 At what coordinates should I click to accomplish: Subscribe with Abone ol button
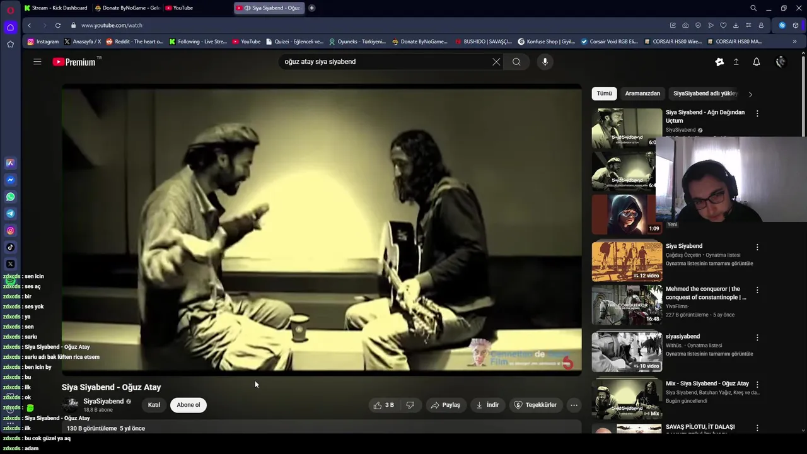point(189,405)
